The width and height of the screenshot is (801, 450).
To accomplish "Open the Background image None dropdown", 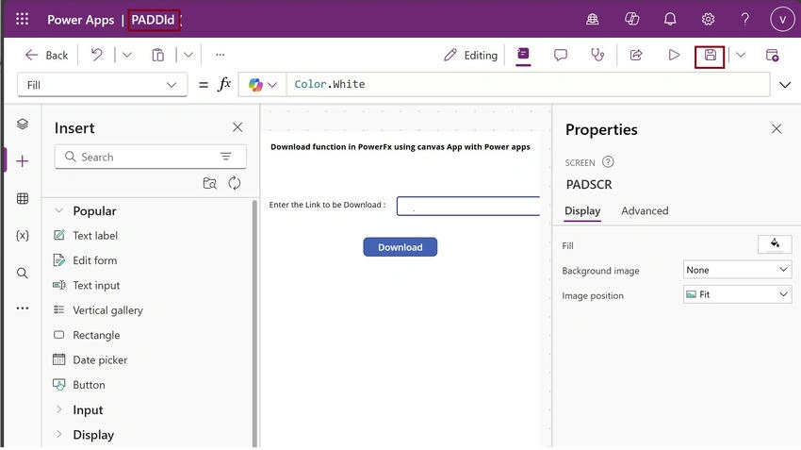I will coord(737,270).
